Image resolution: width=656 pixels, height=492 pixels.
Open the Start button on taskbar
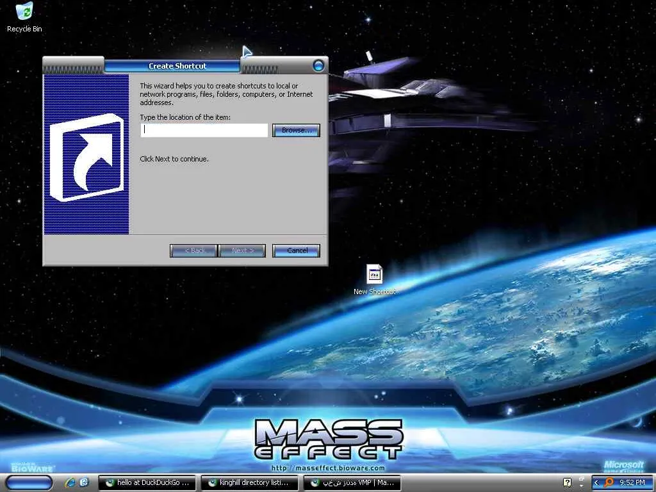29,483
